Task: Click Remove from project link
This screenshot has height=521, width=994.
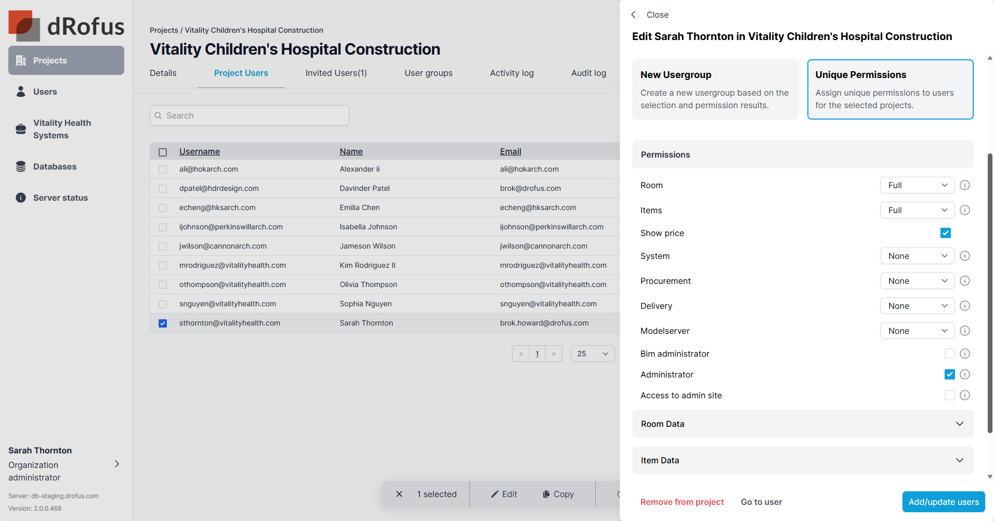Action: (682, 502)
